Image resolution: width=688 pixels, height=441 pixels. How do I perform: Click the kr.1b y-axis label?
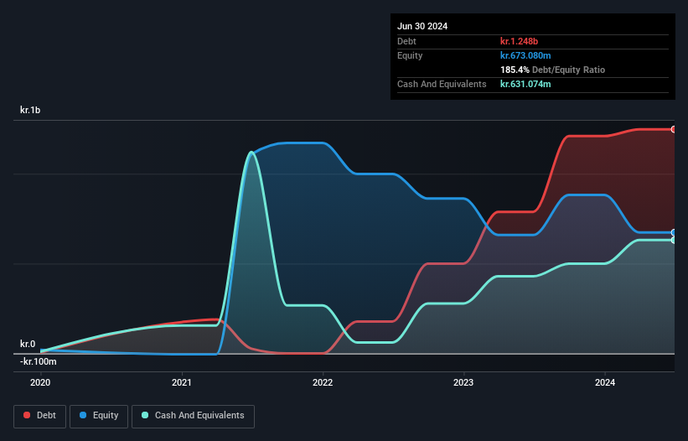coord(30,110)
